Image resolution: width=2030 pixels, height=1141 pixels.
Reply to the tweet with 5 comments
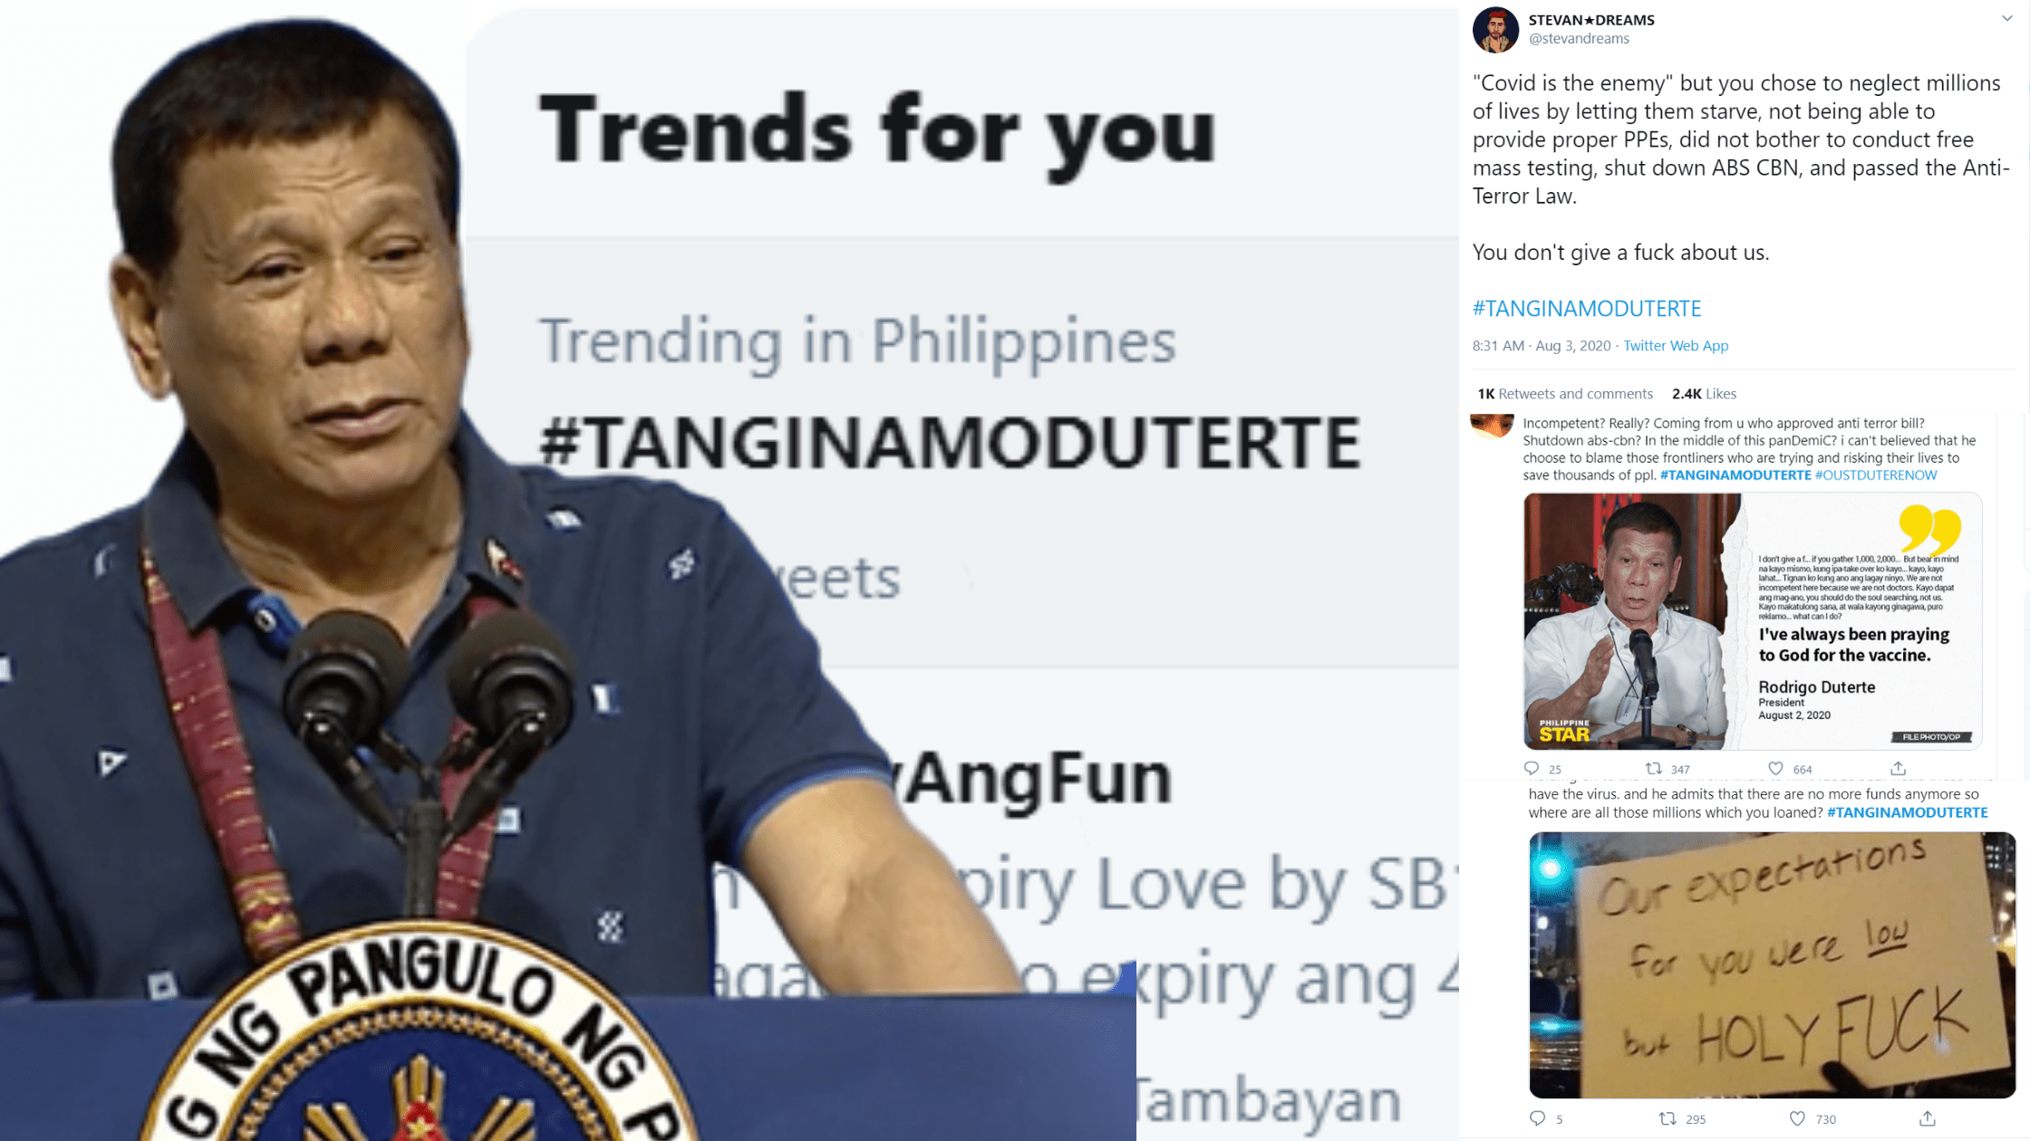1538,1118
